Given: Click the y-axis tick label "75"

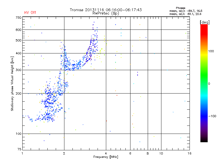Looking at the screenshot, I should pos(20,149).
